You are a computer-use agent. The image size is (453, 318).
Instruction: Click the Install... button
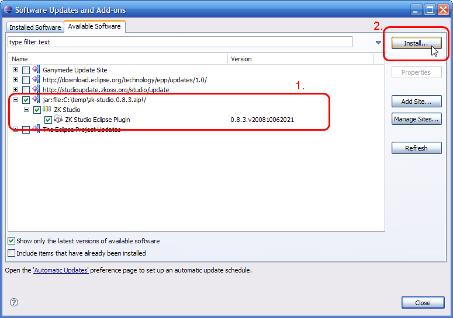pyautogui.click(x=416, y=43)
